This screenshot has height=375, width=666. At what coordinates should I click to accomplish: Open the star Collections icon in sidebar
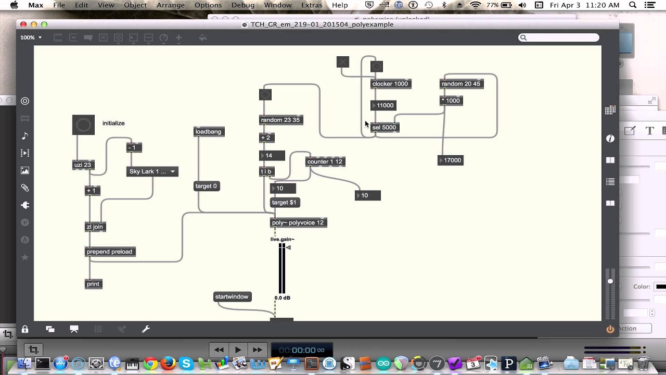[25, 257]
